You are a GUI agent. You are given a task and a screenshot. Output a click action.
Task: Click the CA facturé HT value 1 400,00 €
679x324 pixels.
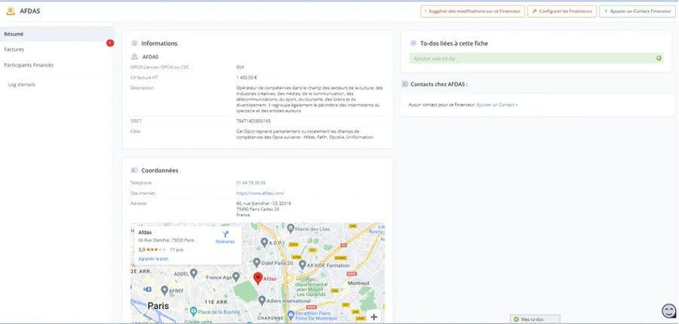point(247,78)
